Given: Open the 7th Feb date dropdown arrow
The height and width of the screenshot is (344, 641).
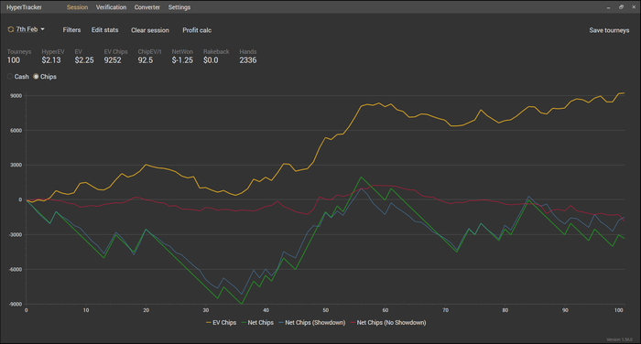Looking at the screenshot, I should [x=42, y=29].
